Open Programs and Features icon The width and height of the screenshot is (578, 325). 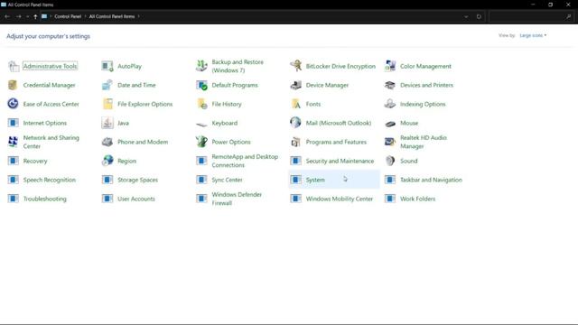pos(295,142)
